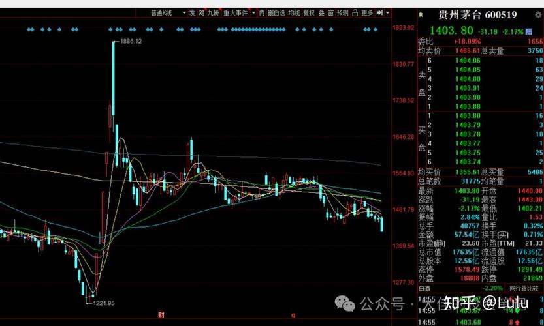Expand the last dropdown arrow in toolbar
The image size is (544, 326).
[387, 13]
